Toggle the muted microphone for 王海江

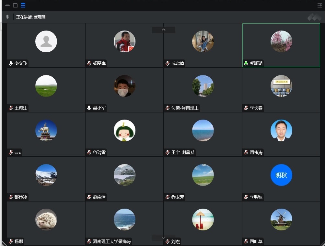11,108
